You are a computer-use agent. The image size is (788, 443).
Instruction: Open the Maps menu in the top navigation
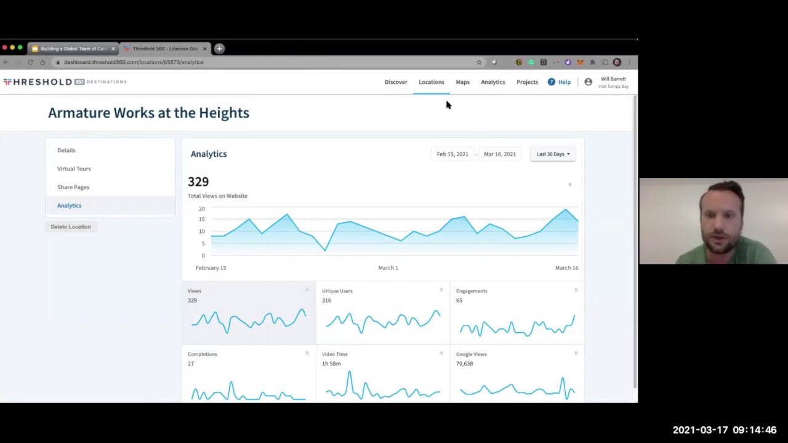tap(462, 82)
